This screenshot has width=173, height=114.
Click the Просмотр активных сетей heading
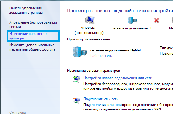point(89,39)
